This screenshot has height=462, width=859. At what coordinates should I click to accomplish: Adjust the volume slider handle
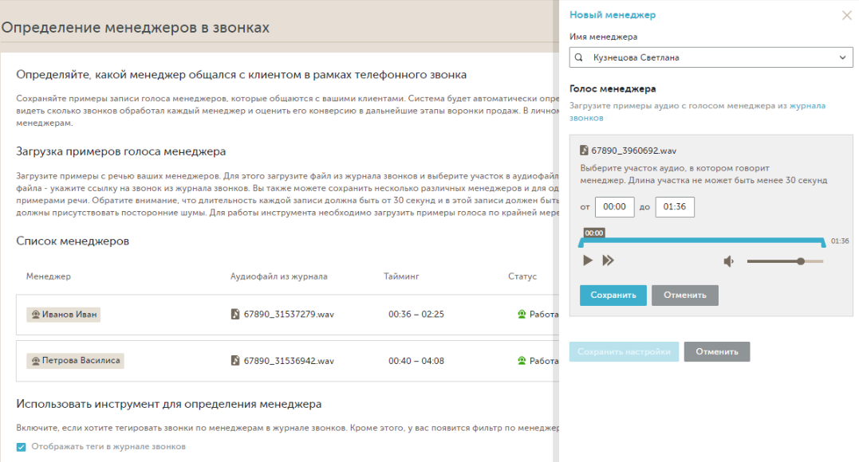pos(801,261)
